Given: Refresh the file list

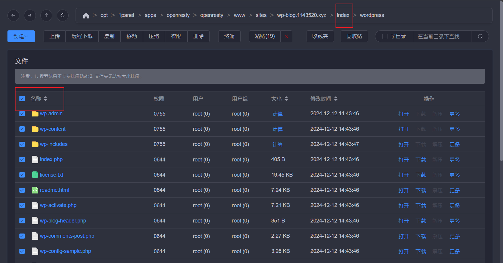Looking at the screenshot, I should [x=63, y=15].
